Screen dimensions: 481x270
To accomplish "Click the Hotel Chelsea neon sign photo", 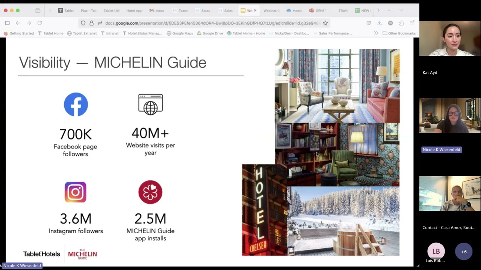I will (264, 210).
